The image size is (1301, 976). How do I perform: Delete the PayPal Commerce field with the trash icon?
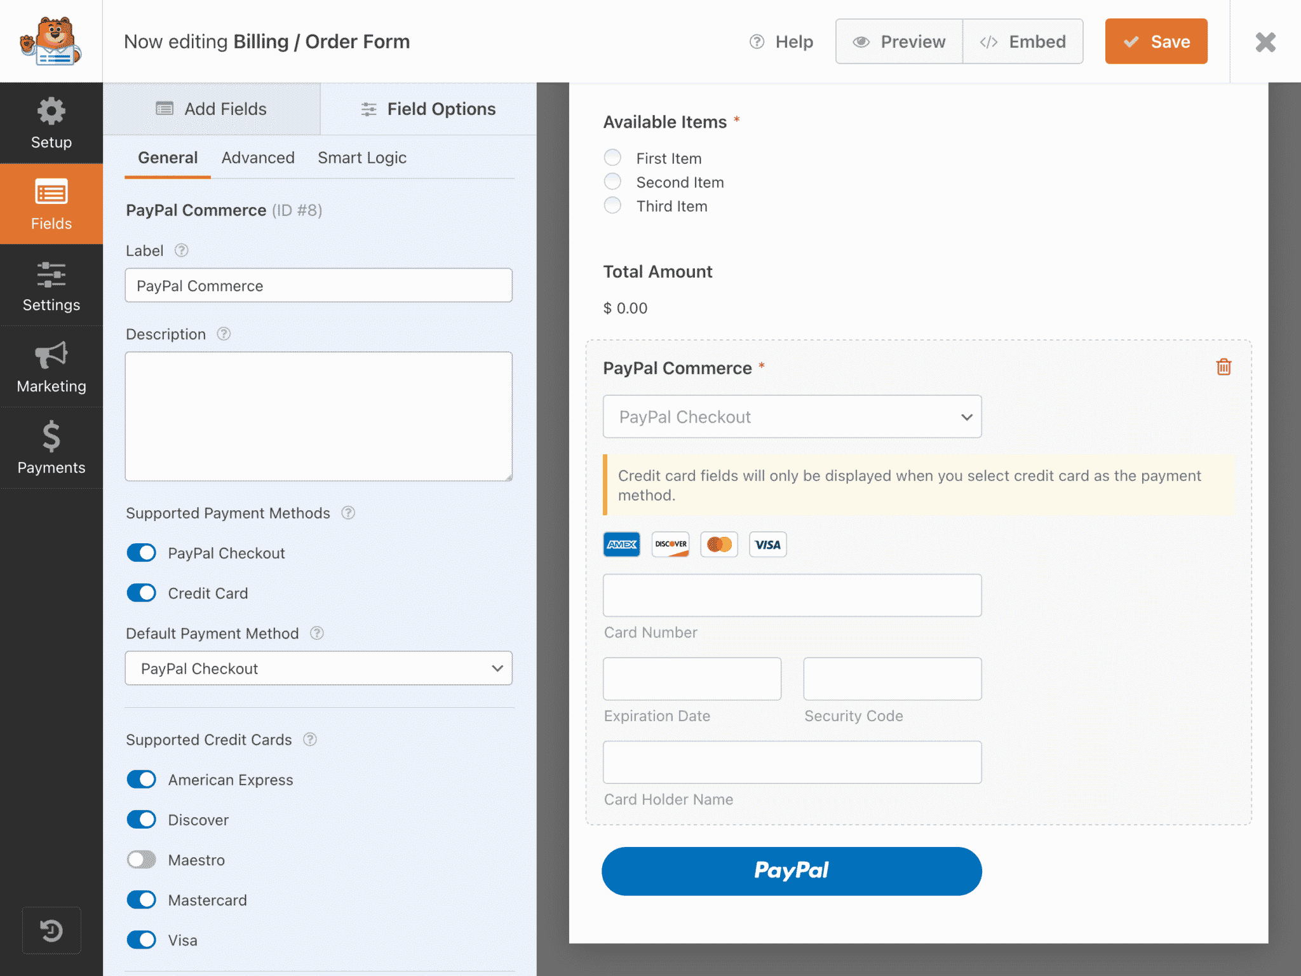point(1223,367)
